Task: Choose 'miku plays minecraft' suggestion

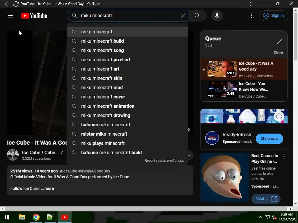Action: click(x=127, y=143)
